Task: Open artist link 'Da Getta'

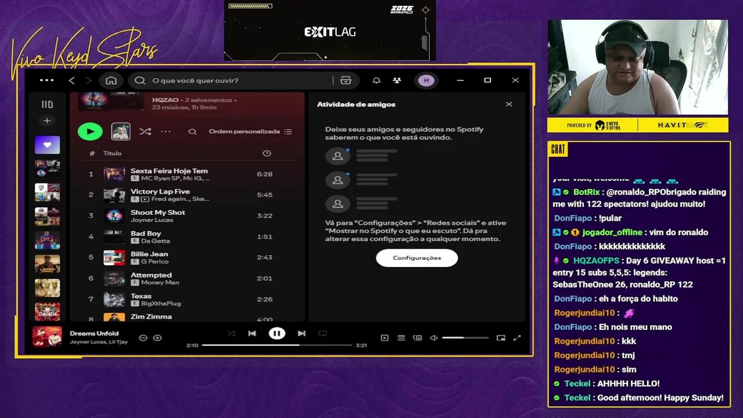Action: pyautogui.click(x=156, y=241)
